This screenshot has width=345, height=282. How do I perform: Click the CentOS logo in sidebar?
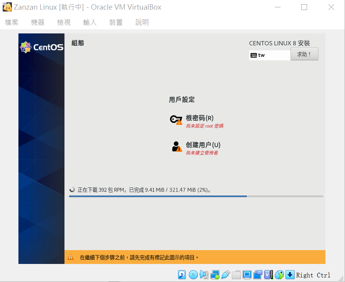click(41, 47)
